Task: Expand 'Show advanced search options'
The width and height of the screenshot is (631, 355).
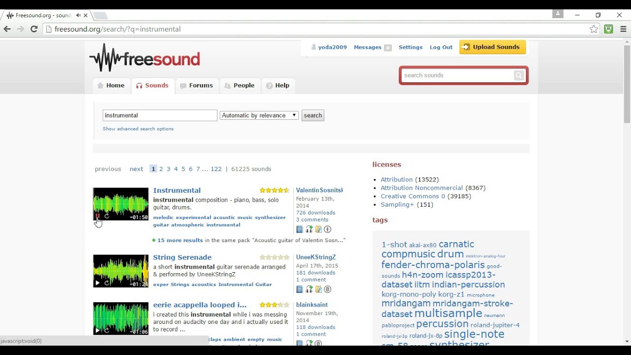Action: pyautogui.click(x=138, y=129)
